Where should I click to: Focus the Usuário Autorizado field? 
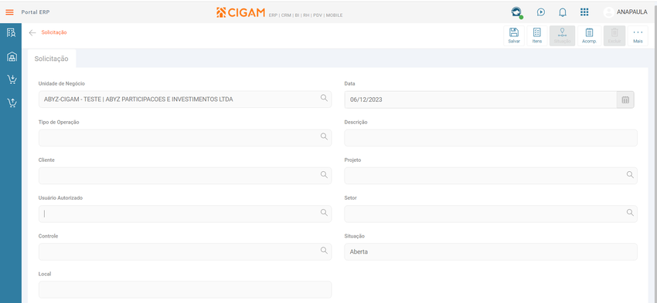coord(185,214)
